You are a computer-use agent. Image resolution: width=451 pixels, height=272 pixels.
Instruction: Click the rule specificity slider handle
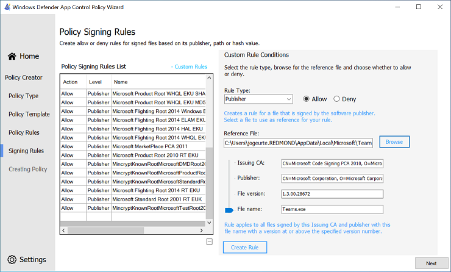229,210
